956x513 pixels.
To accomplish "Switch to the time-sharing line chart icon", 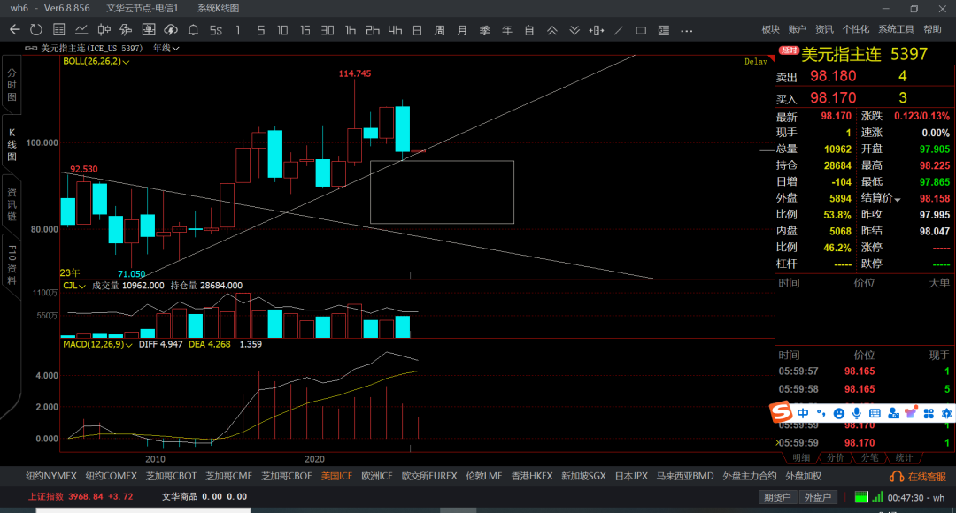I will 81,30.
